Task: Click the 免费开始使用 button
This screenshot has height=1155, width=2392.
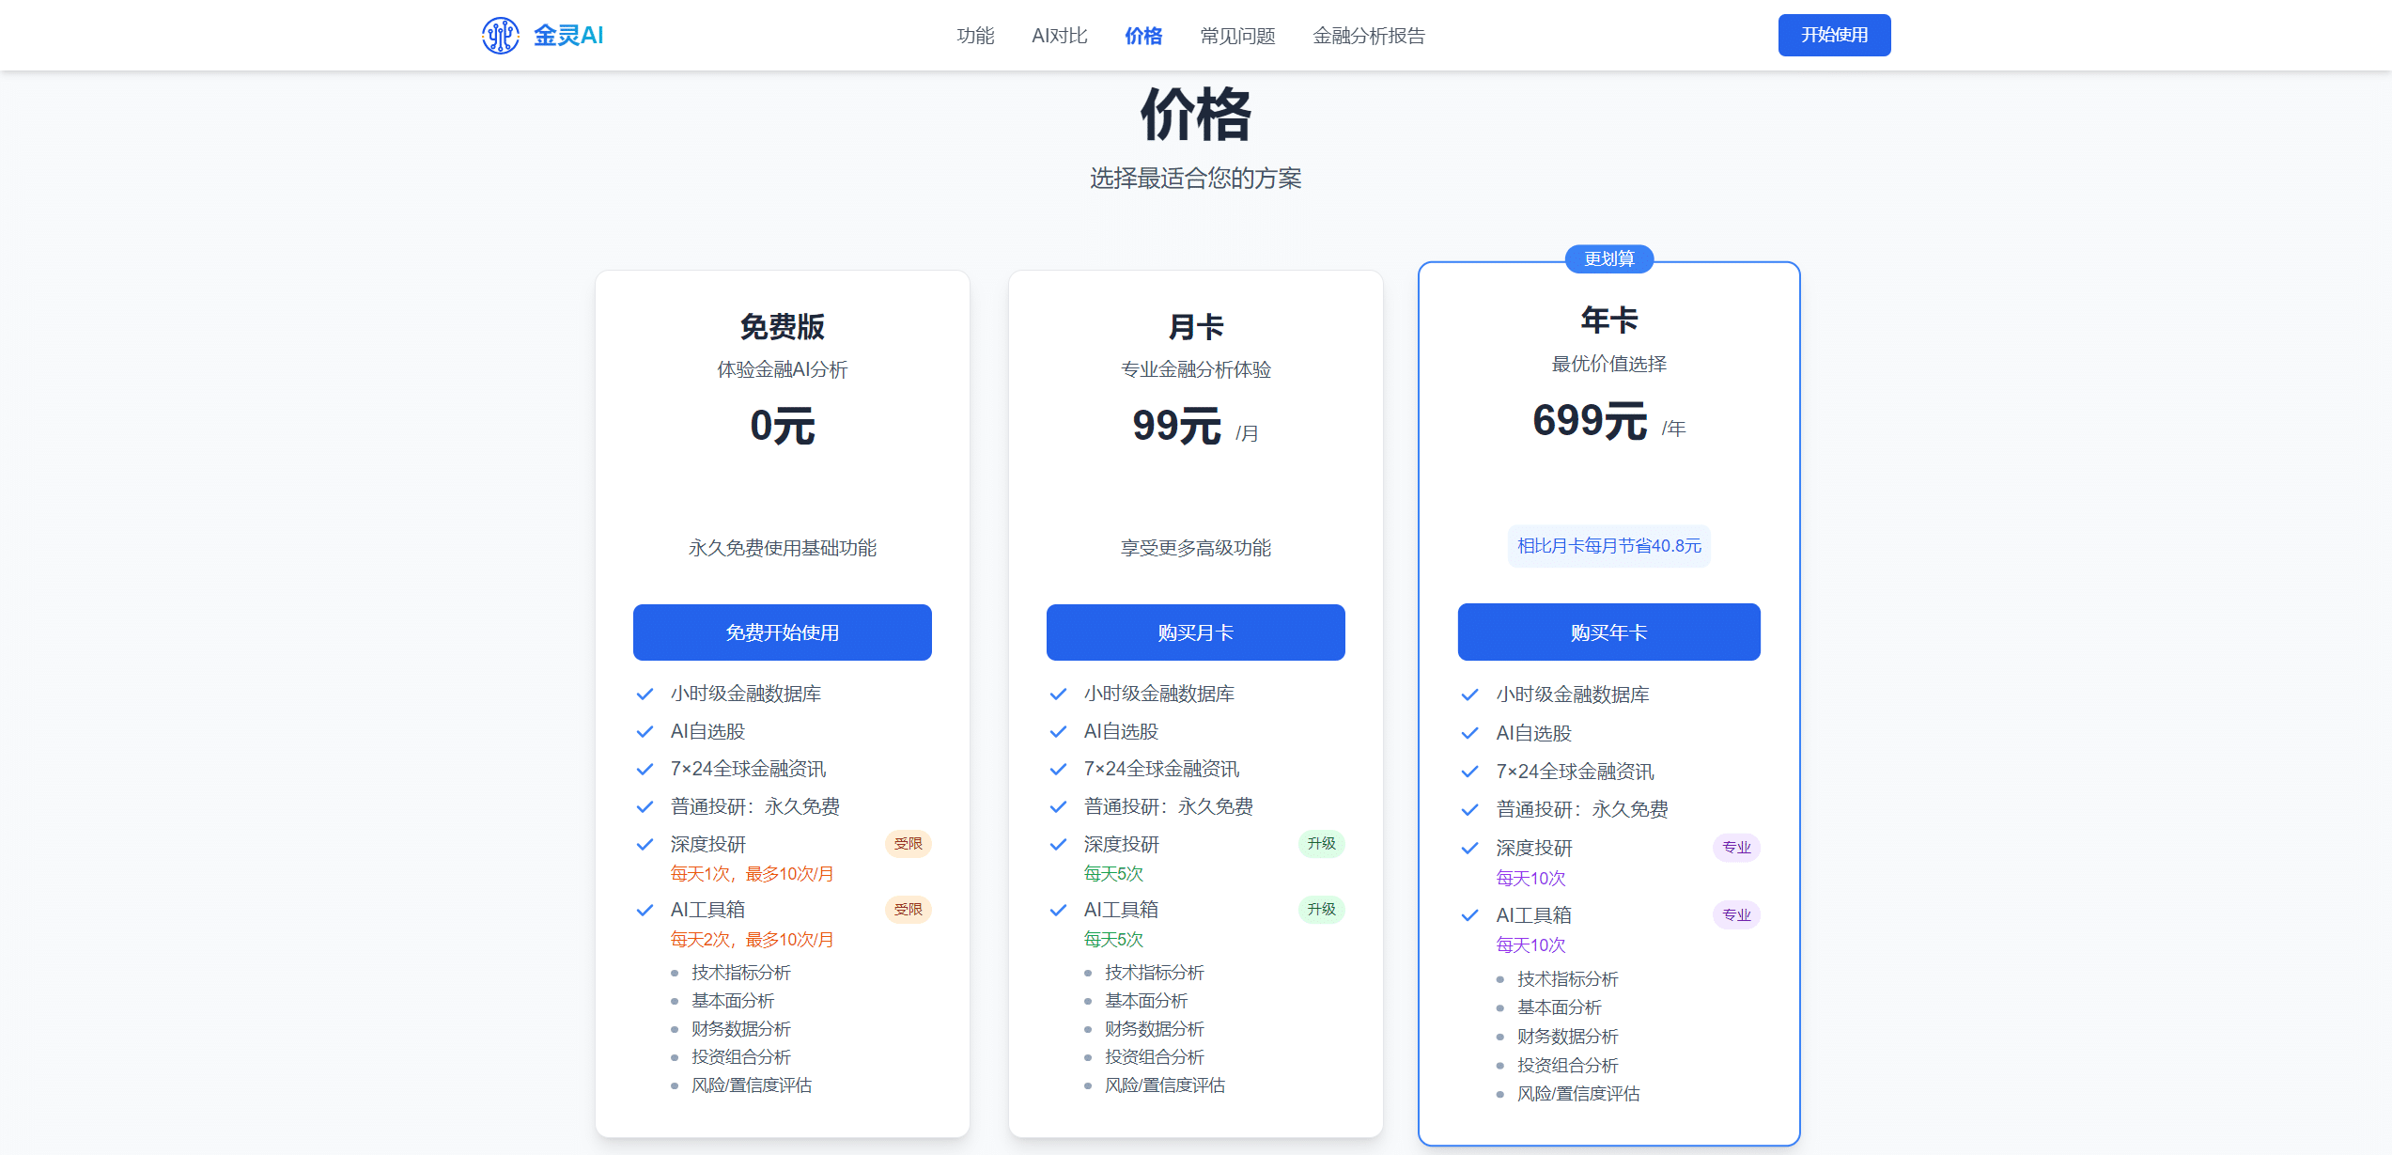Action: (x=782, y=632)
